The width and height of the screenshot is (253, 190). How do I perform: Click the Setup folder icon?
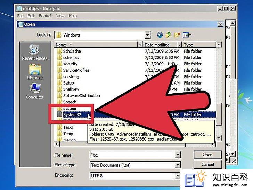click(x=59, y=83)
